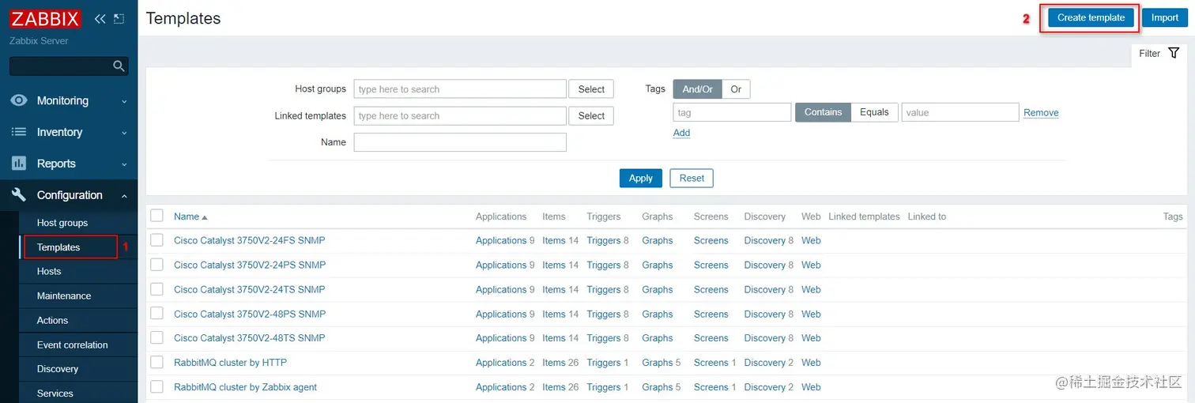Click the Create template button

point(1091,17)
